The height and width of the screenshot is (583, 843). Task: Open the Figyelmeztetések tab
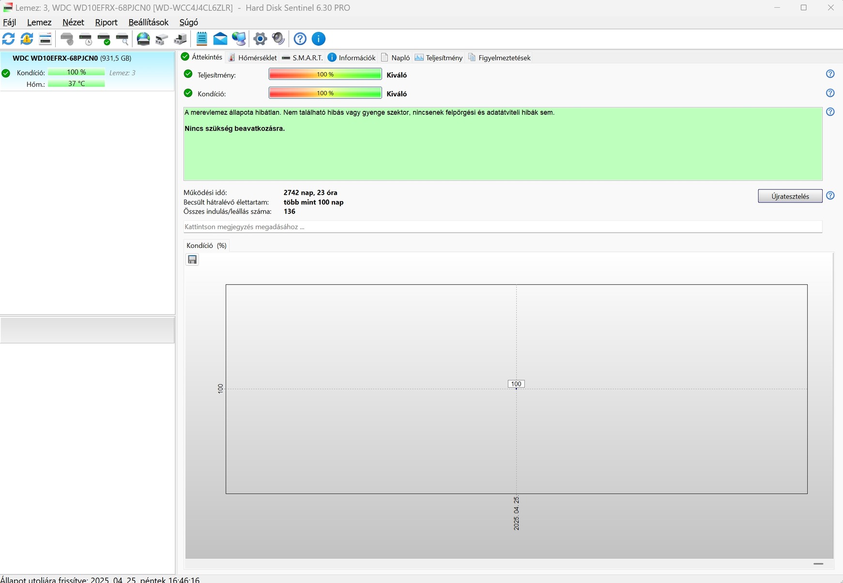tap(499, 58)
